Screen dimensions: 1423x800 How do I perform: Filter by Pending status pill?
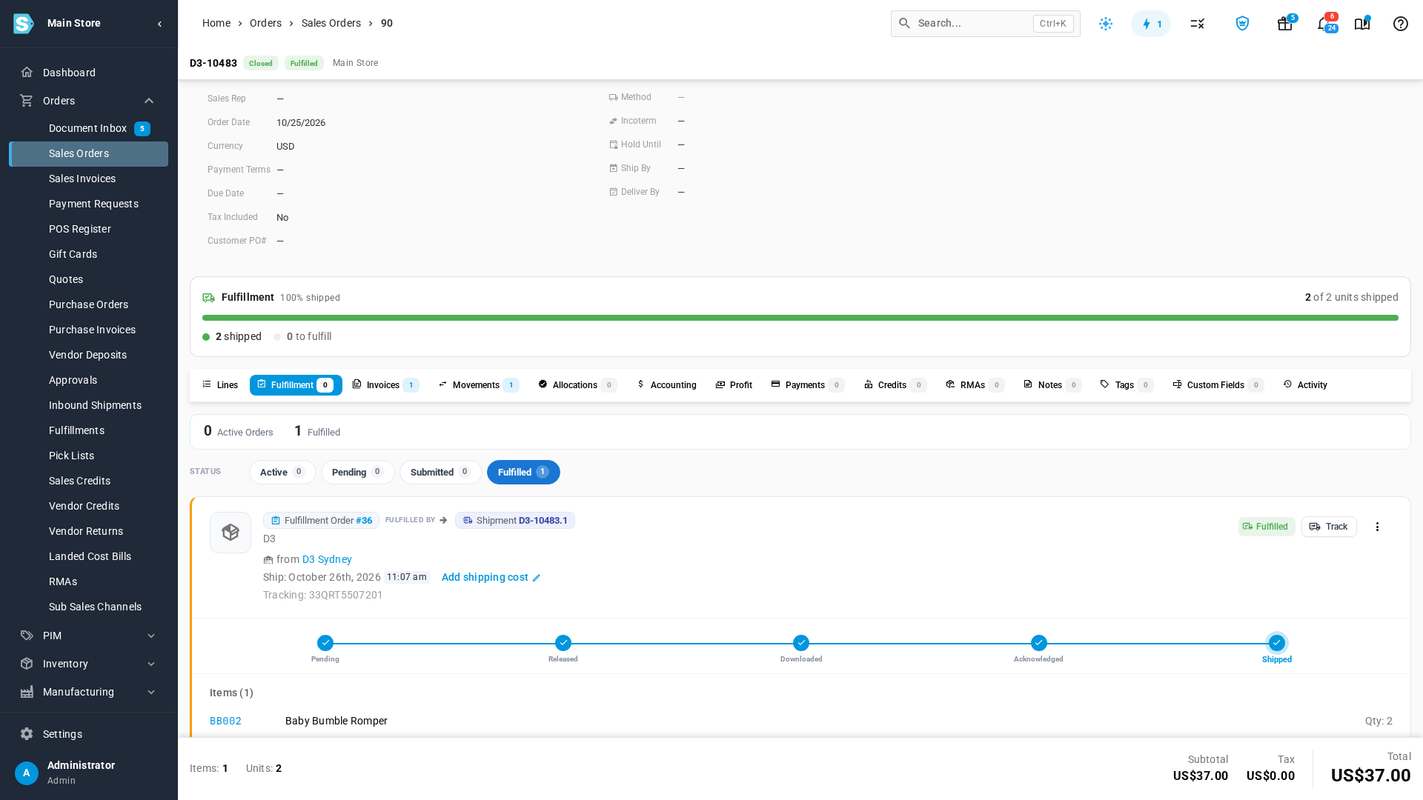pyautogui.click(x=357, y=472)
